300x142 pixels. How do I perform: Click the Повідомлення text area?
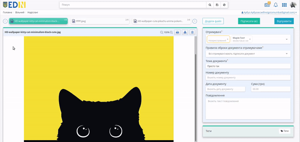click(248, 109)
